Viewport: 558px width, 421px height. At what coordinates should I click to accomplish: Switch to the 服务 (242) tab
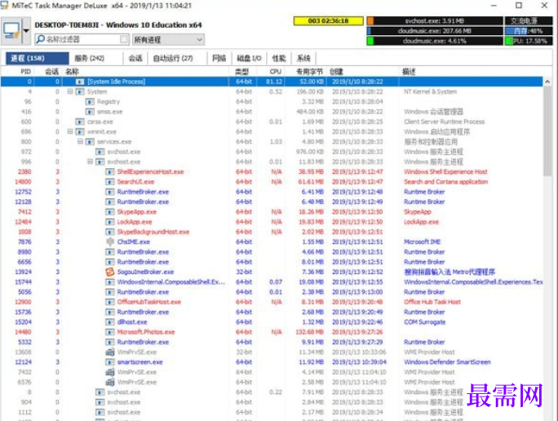89,59
